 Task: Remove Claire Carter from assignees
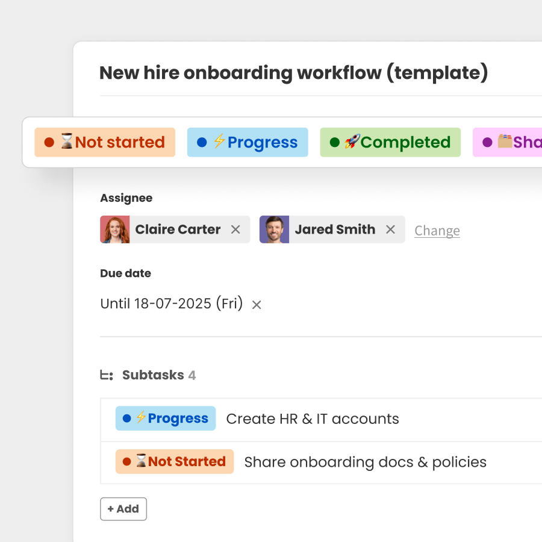(236, 229)
